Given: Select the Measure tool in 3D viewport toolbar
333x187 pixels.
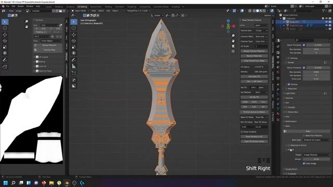Looking at the screenshot, I should pyautogui.click(x=74, y=66).
